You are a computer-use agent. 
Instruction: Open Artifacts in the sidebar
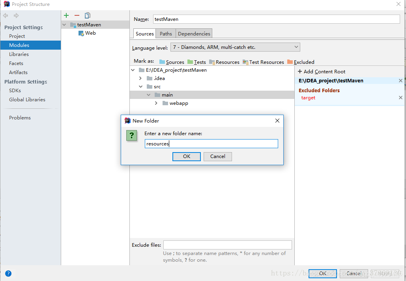(18, 73)
